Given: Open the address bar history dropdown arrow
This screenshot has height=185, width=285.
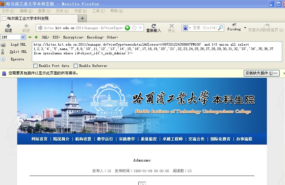Looking at the screenshot, I should (x=140, y=28).
